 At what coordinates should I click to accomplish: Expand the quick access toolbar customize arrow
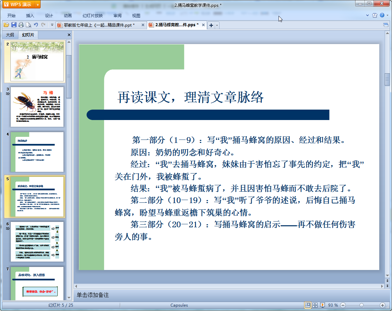click(x=52, y=25)
